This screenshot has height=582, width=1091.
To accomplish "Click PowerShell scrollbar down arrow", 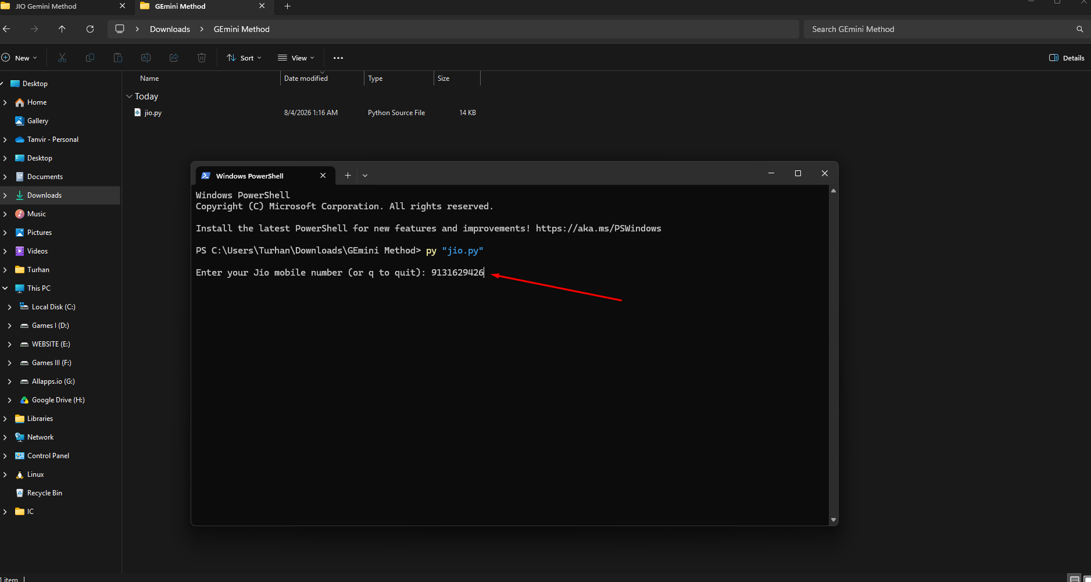I will (834, 520).
